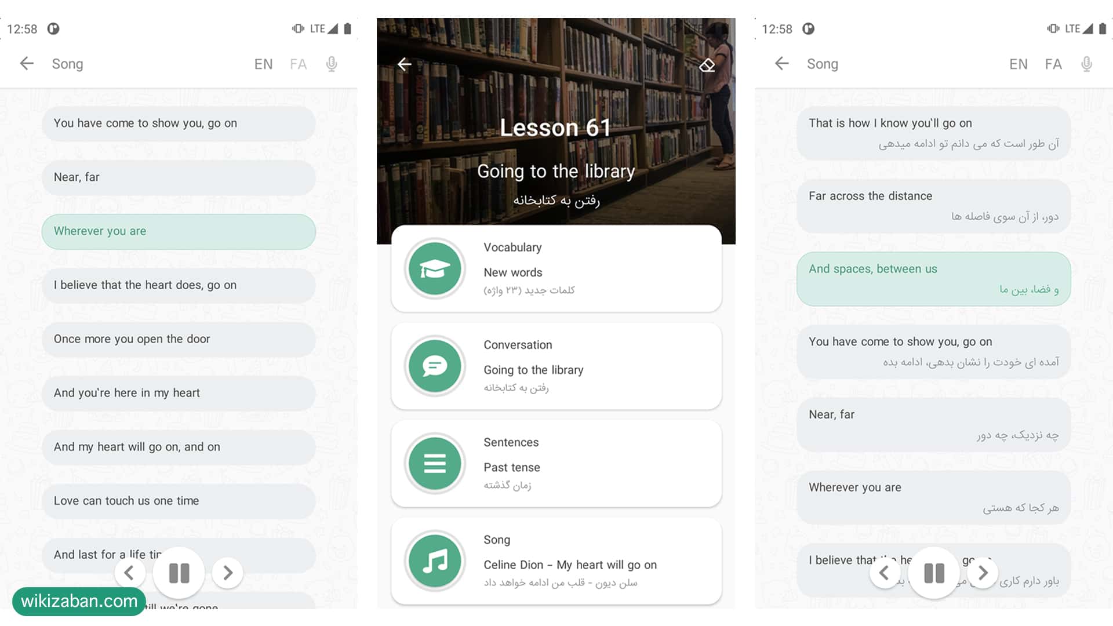
Task: Click the microphone icon in right panel
Action: tap(1086, 63)
